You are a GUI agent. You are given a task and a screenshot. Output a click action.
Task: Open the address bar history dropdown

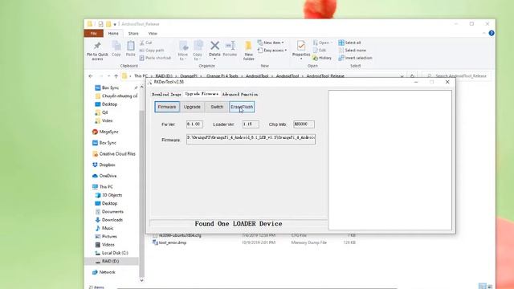(x=402, y=76)
